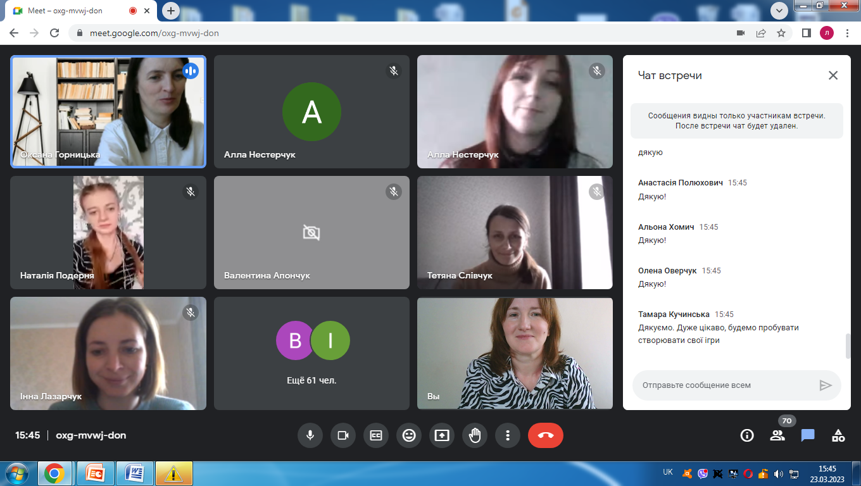Screen dimensions: 861x486
Task: Toggle the camera in bottom controls
Action: [343, 435]
